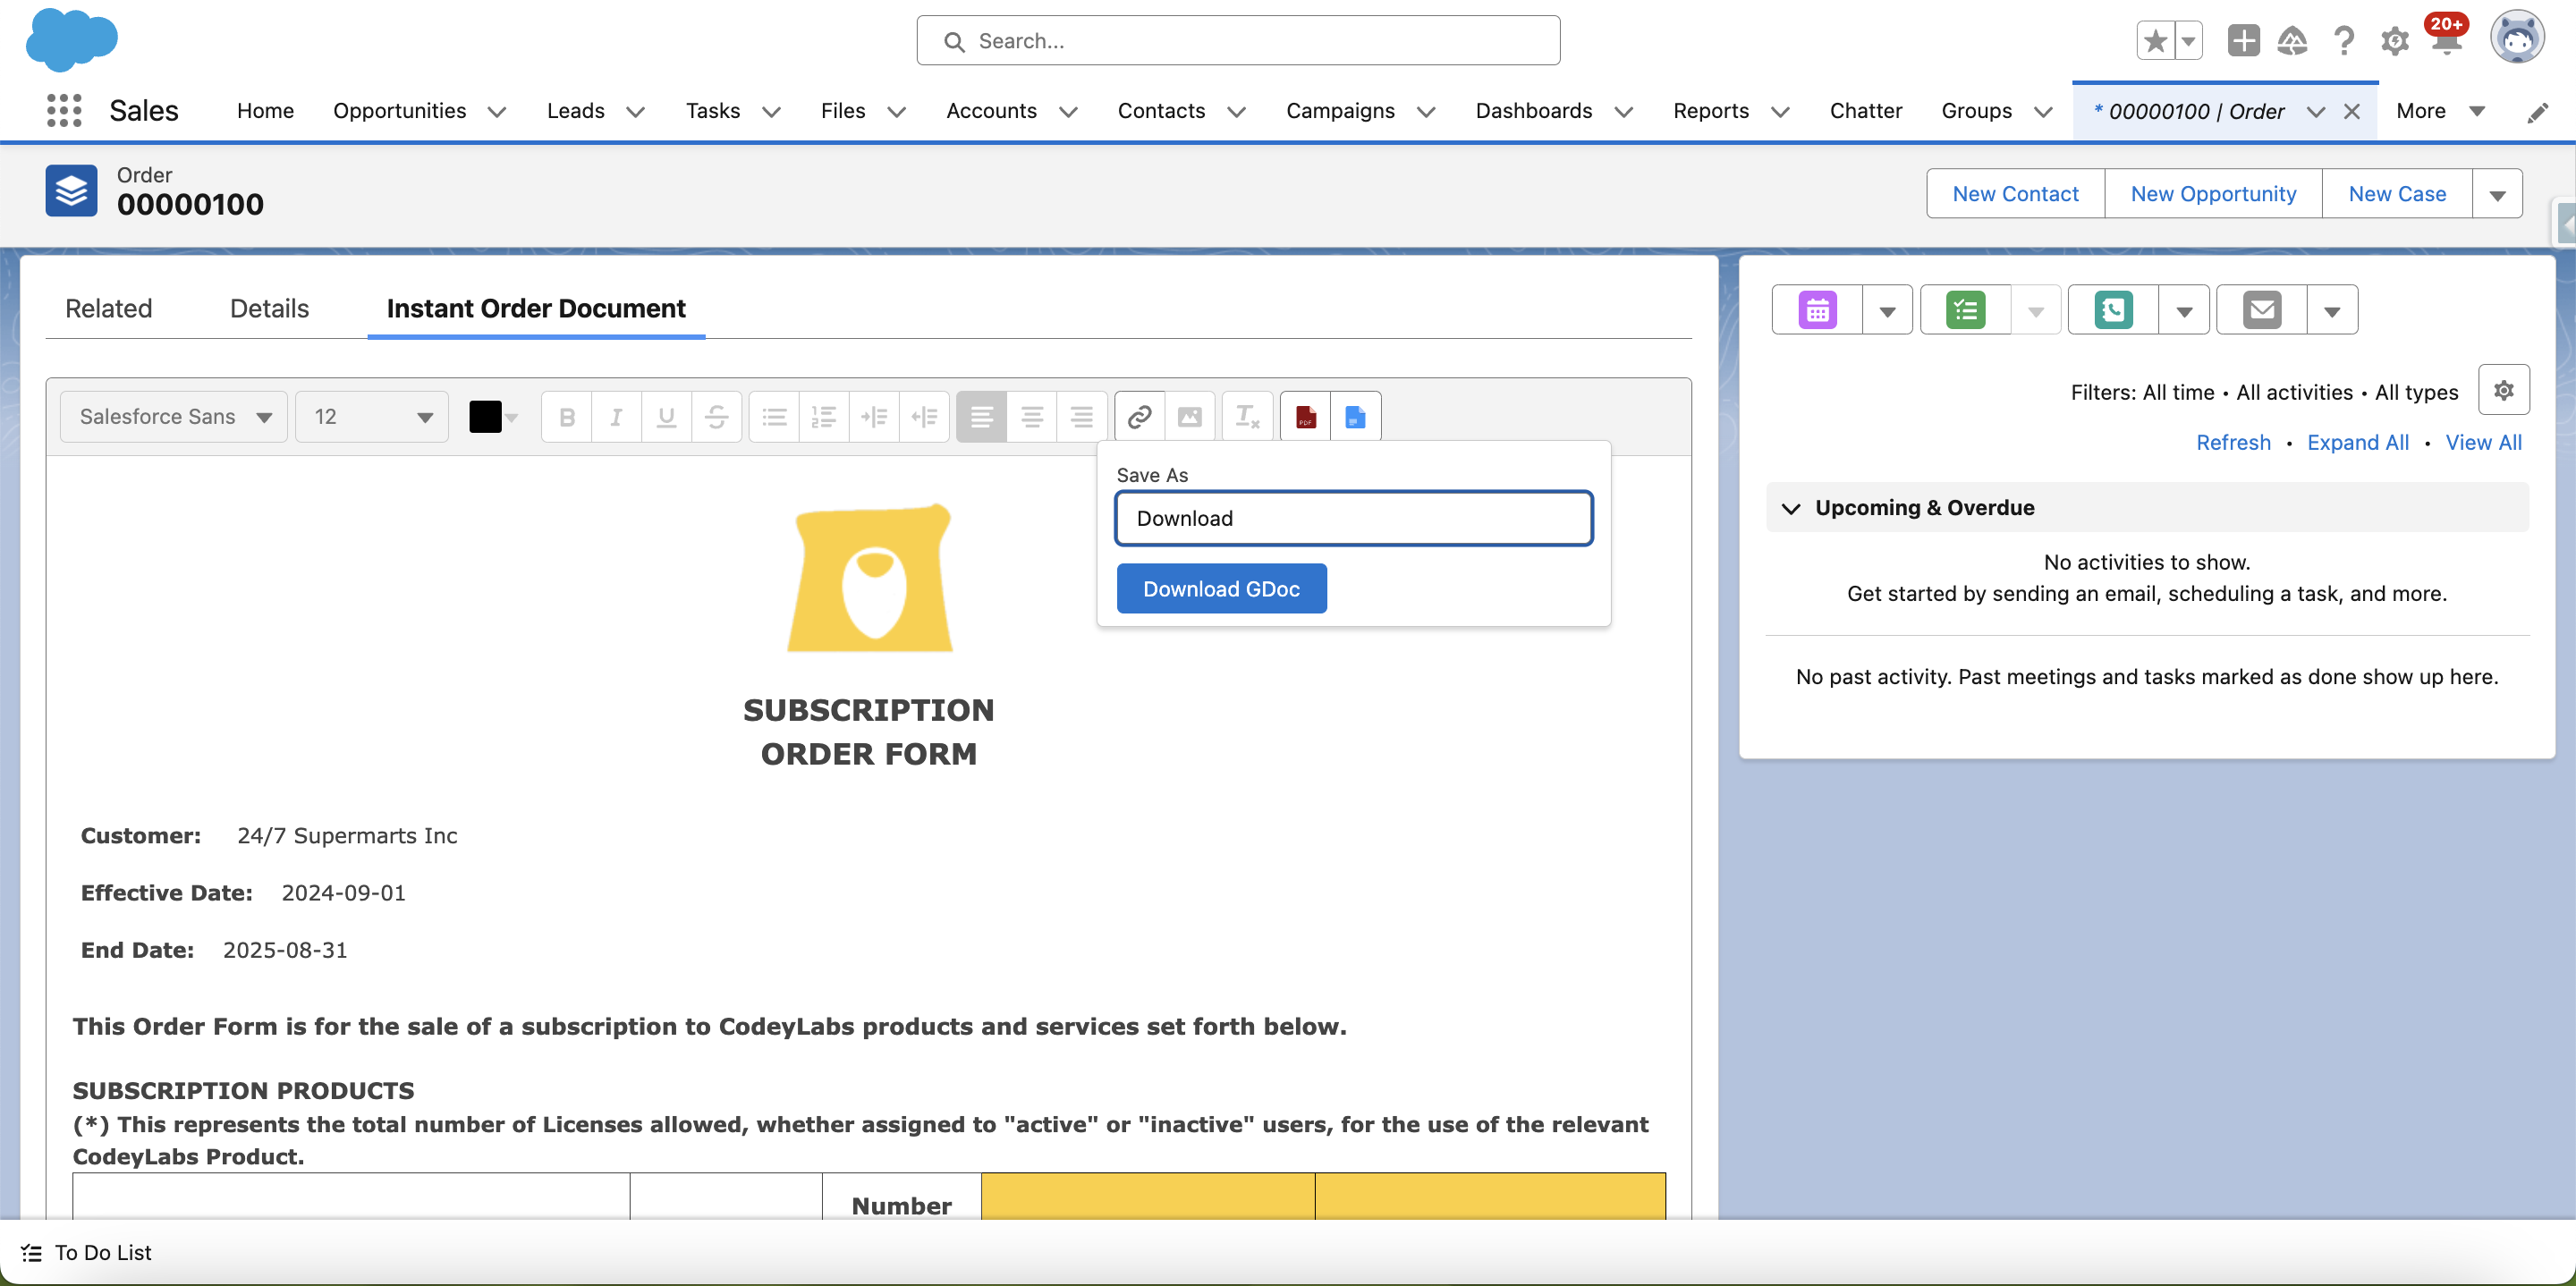Expand Leads navigation dropdown
Viewport: 2576px width, 1286px height.
(x=635, y=112)
